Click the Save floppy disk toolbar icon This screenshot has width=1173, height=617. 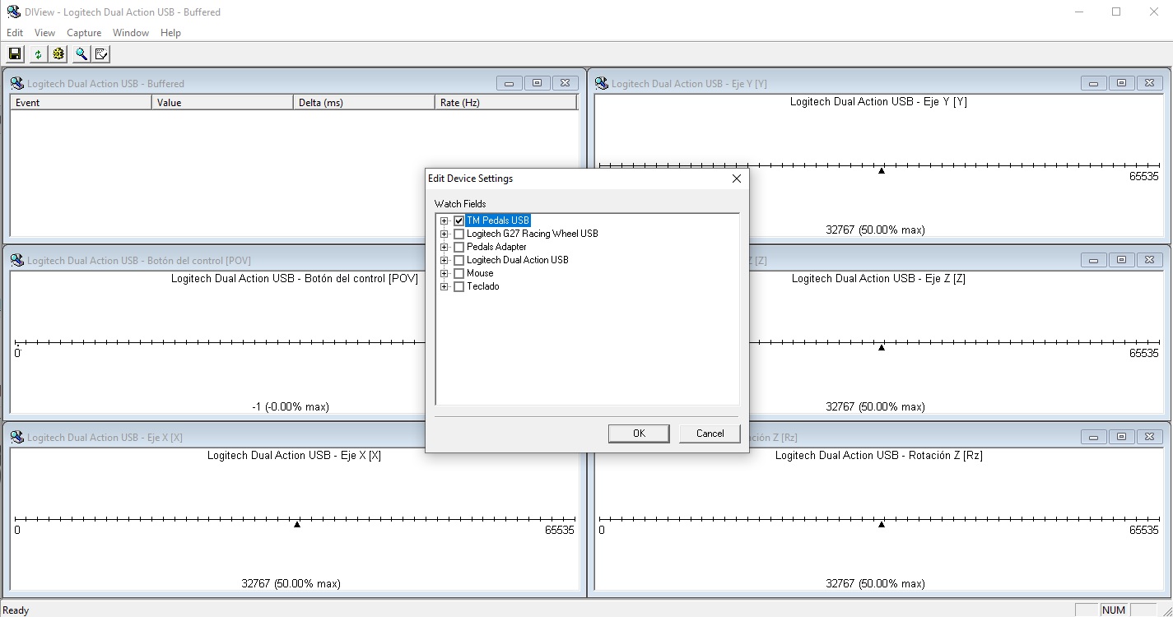[x=15, y=54]
